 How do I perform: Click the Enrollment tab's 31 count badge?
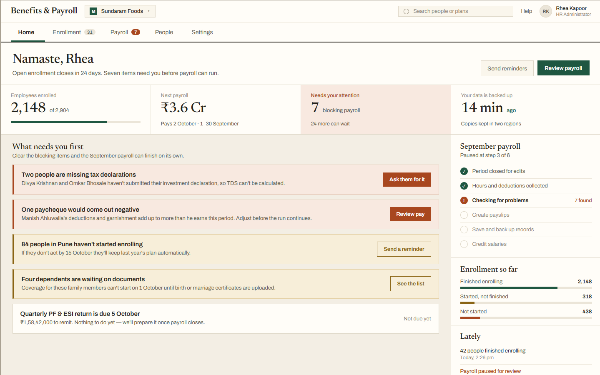[90, 32]
